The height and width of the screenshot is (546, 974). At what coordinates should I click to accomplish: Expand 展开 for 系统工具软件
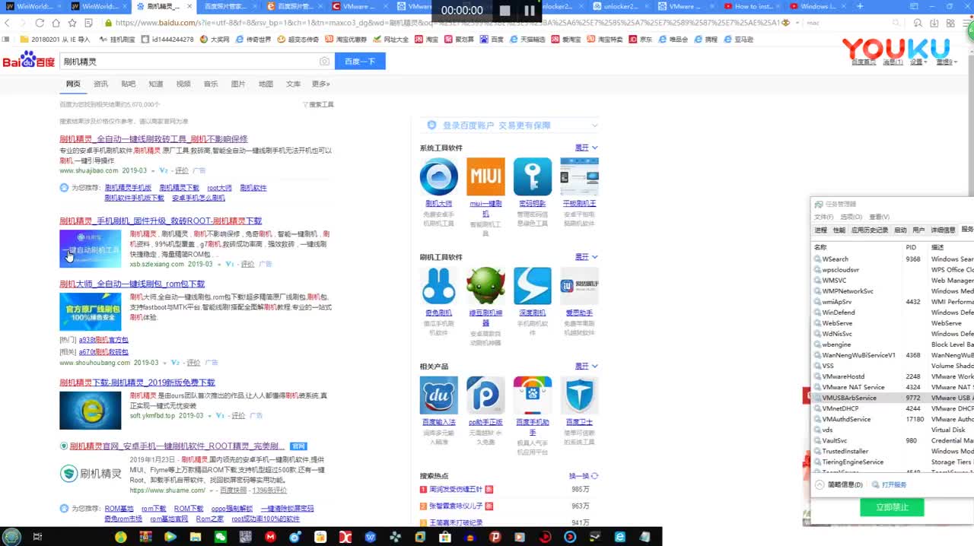(x=586, y=148)
